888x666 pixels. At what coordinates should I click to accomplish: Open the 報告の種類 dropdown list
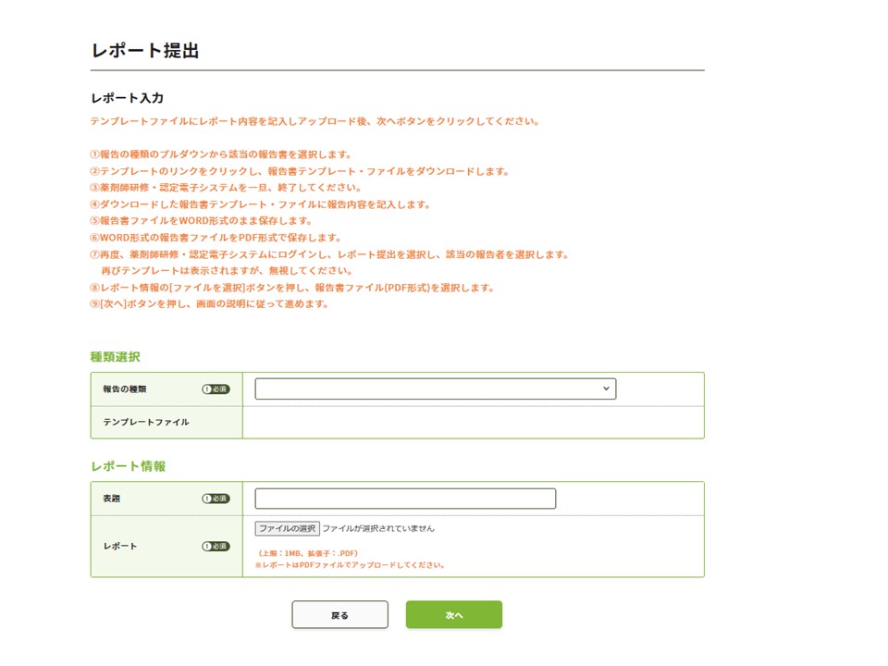(435, 389)
